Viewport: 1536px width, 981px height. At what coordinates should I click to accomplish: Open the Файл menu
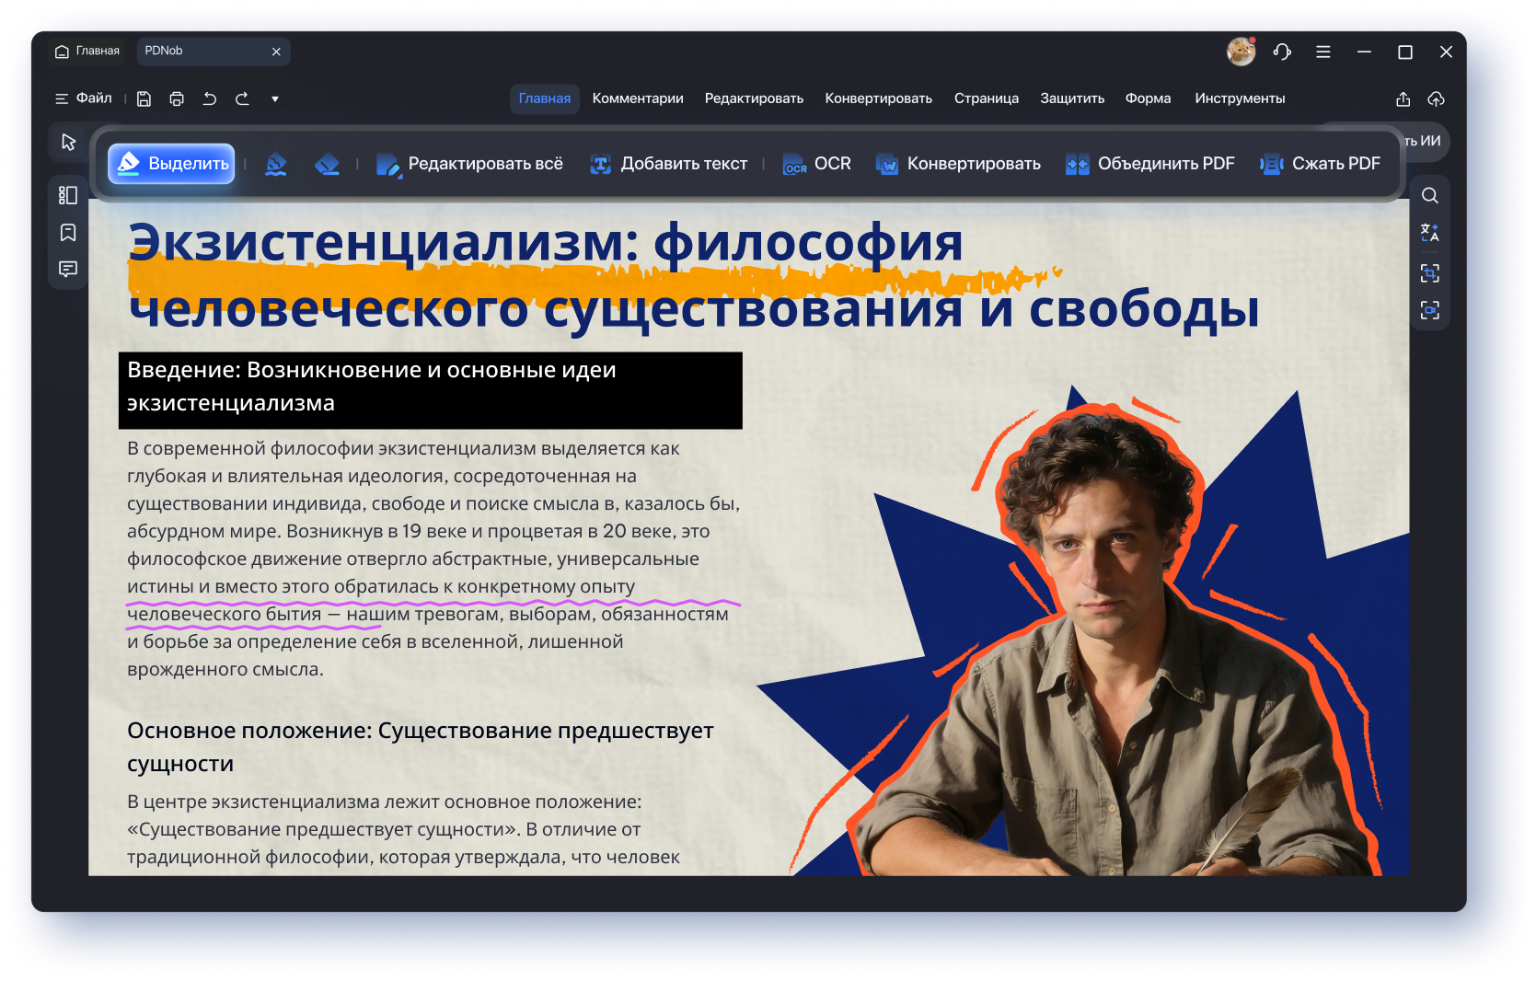click(84, 98)
